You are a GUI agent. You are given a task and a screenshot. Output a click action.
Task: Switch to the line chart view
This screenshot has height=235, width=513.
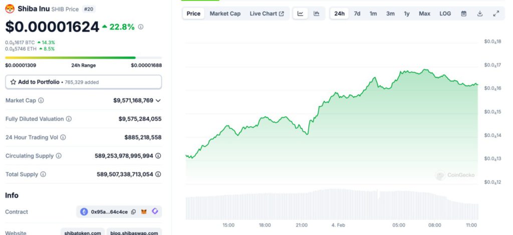point(300,13)
